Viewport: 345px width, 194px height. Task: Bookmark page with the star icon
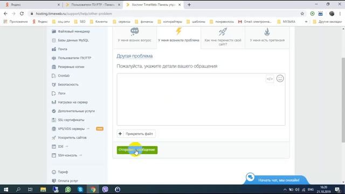pyautogui.click(x=302, y=13)
